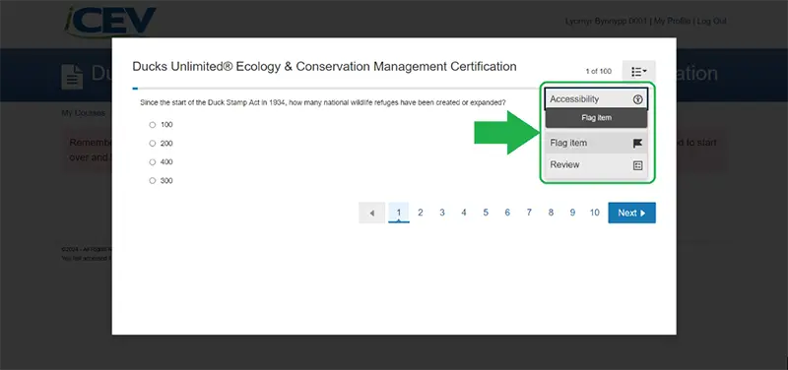Click the iCEV logo
Screen dimensions: 788x370
110,22
